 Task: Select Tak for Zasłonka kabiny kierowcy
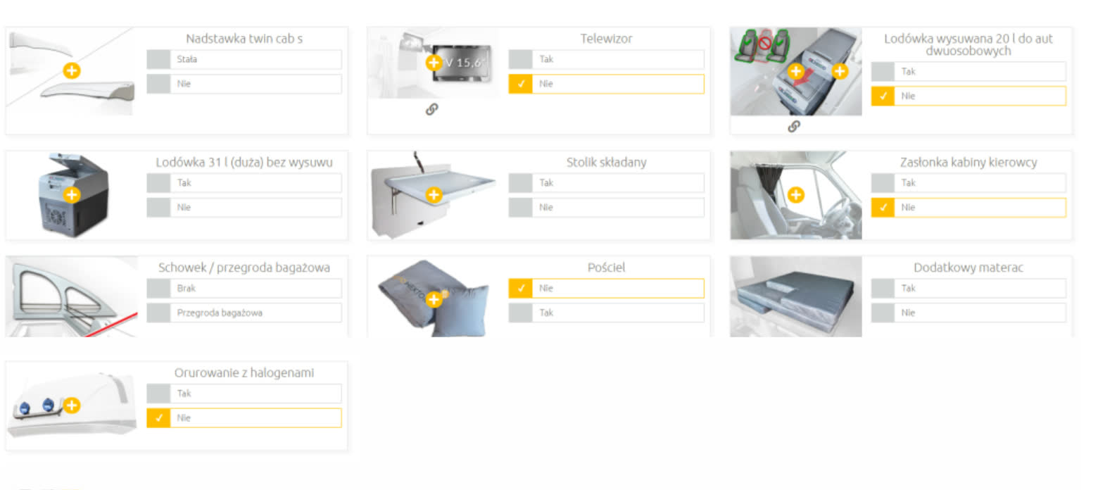(x=968, y=183)
